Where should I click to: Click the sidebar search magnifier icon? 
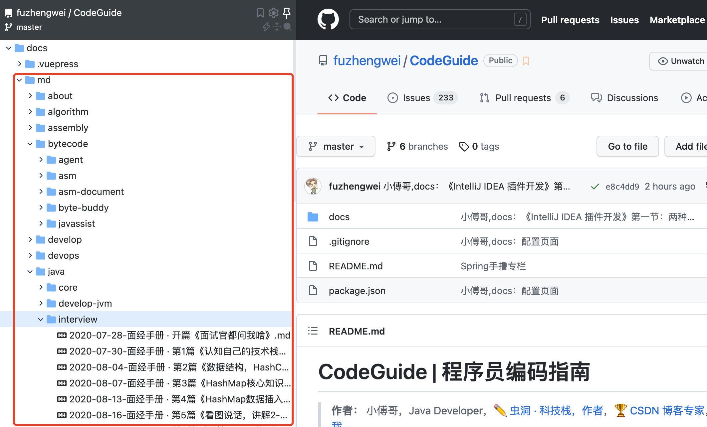288,27
